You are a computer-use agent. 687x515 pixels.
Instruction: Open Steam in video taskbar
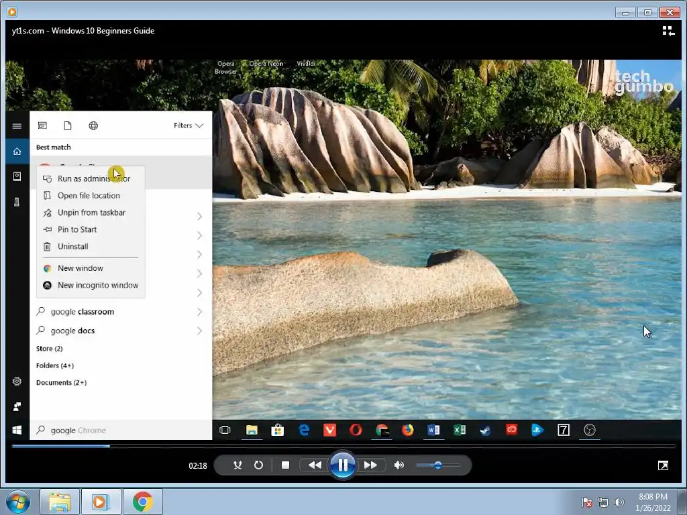(486, 430)
